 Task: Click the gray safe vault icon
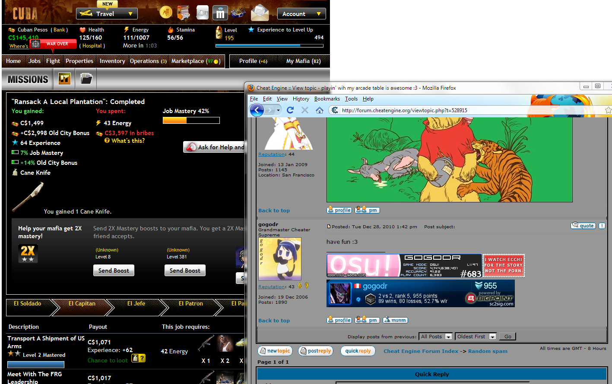(202, 13)
